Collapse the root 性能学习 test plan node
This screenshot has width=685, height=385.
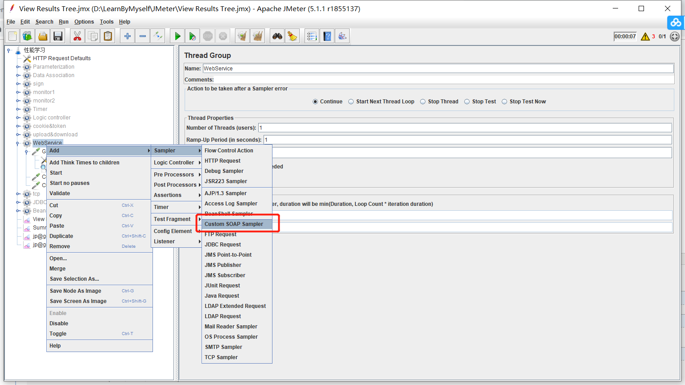pyautogui.click(x=9, y=50)
